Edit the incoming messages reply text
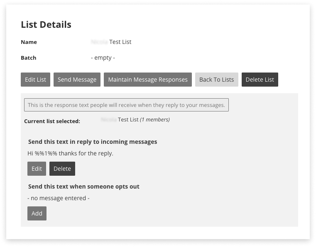The width and height of the screenshot is (316, 247). 37,169
